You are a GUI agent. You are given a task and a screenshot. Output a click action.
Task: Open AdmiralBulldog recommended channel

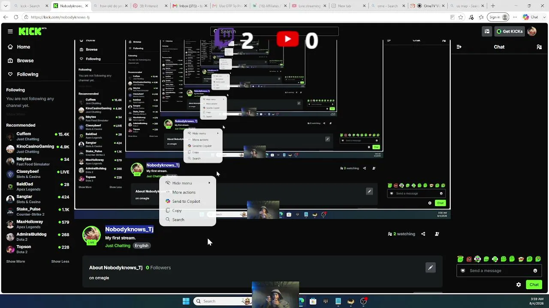point(38,237)
